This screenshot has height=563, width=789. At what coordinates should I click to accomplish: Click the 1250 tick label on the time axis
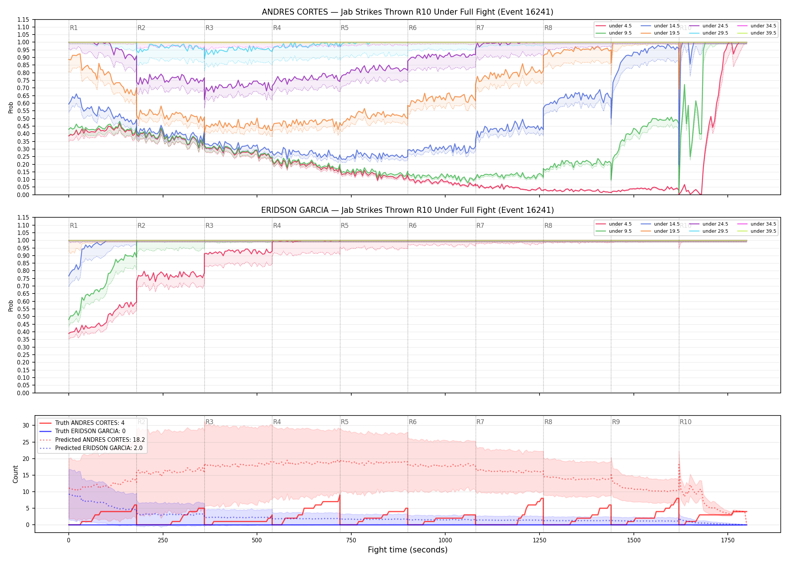click(540, 540)
